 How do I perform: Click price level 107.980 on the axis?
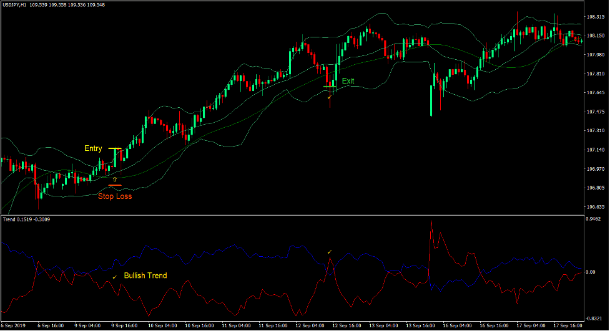tap(595, 55)
